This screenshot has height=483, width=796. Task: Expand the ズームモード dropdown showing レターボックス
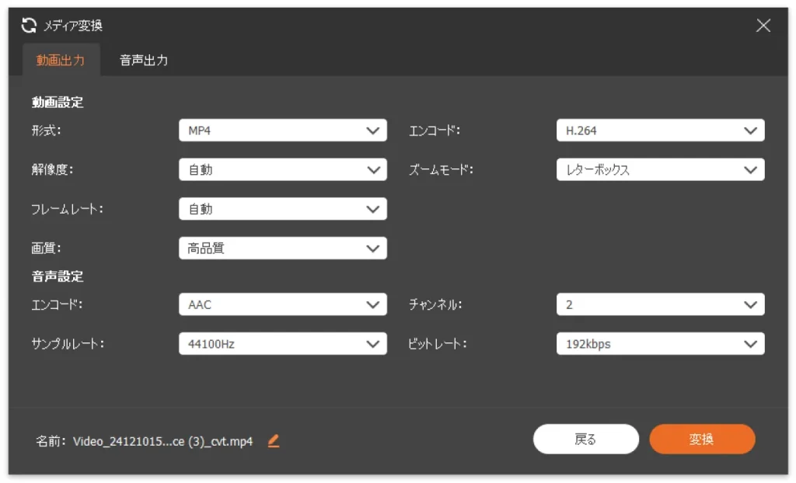click(x=660, y=169)
